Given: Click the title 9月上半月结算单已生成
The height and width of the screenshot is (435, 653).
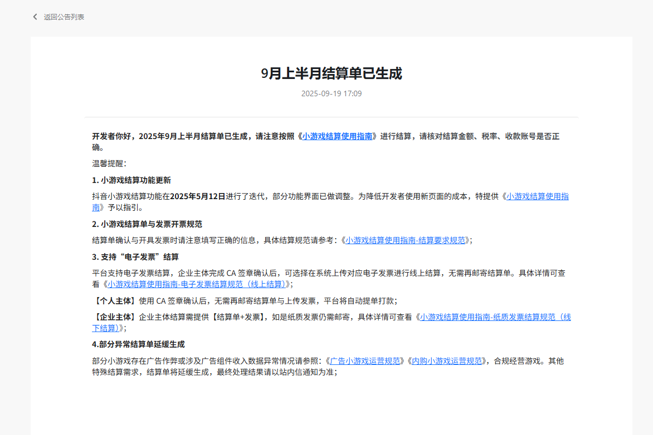Looking at the screenshot, I should point(332,73).
